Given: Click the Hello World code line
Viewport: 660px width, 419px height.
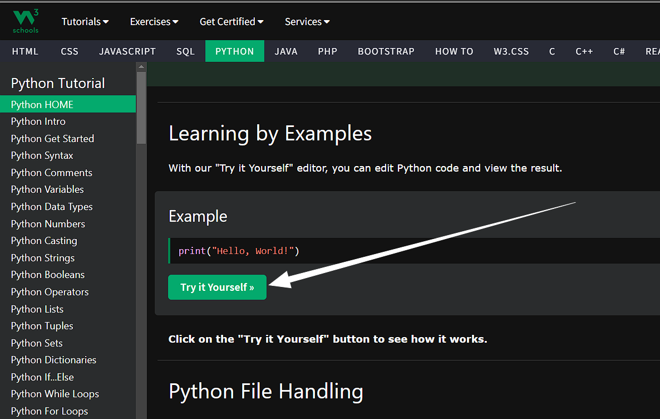Looking at the screenshot, I should 239,251.
